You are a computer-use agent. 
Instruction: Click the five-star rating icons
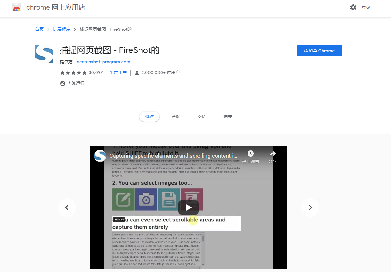pyautogui.click(x=73, y=73)
